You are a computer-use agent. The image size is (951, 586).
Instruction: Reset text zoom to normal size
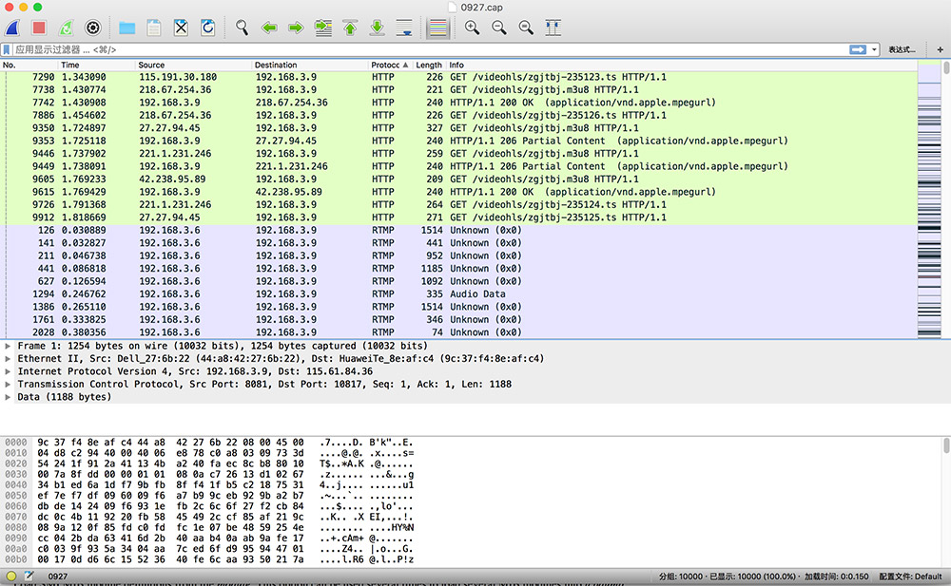coord(526,28)
